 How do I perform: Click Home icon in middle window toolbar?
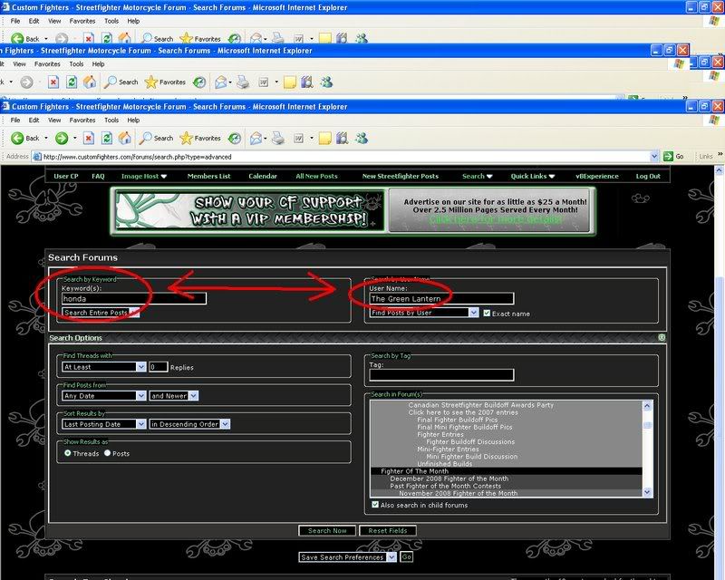pos(89,82)
